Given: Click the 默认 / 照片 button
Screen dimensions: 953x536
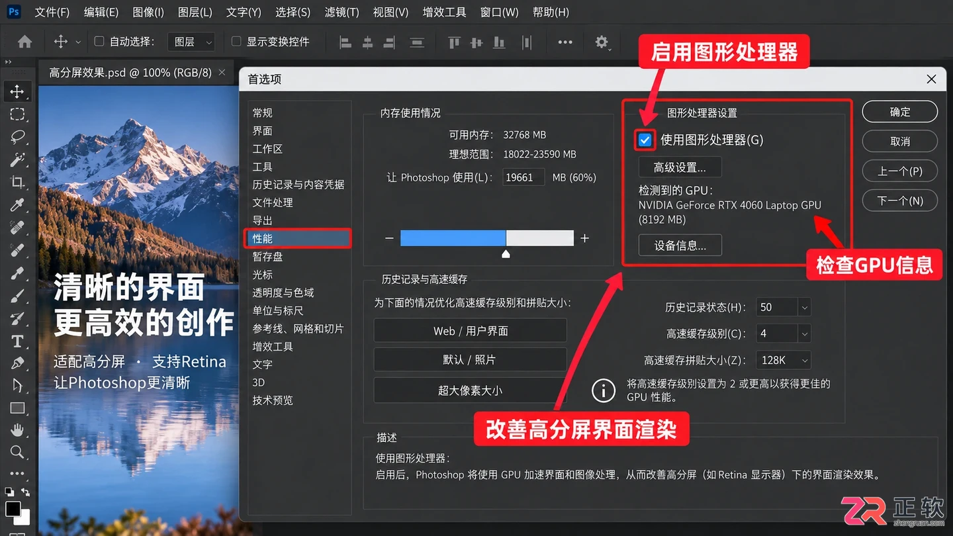Looking at the screenshot, I should pyautogui.click(x=471, y=360).
